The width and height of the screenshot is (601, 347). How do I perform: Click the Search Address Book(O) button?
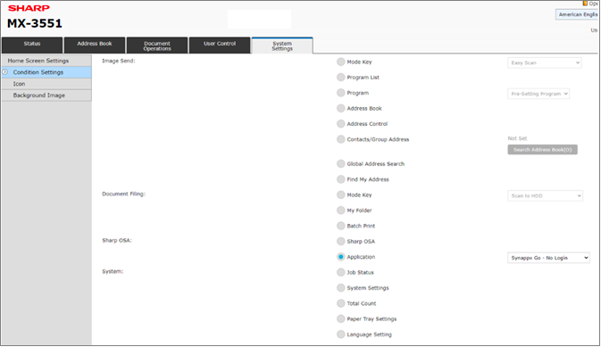point(542,150)
